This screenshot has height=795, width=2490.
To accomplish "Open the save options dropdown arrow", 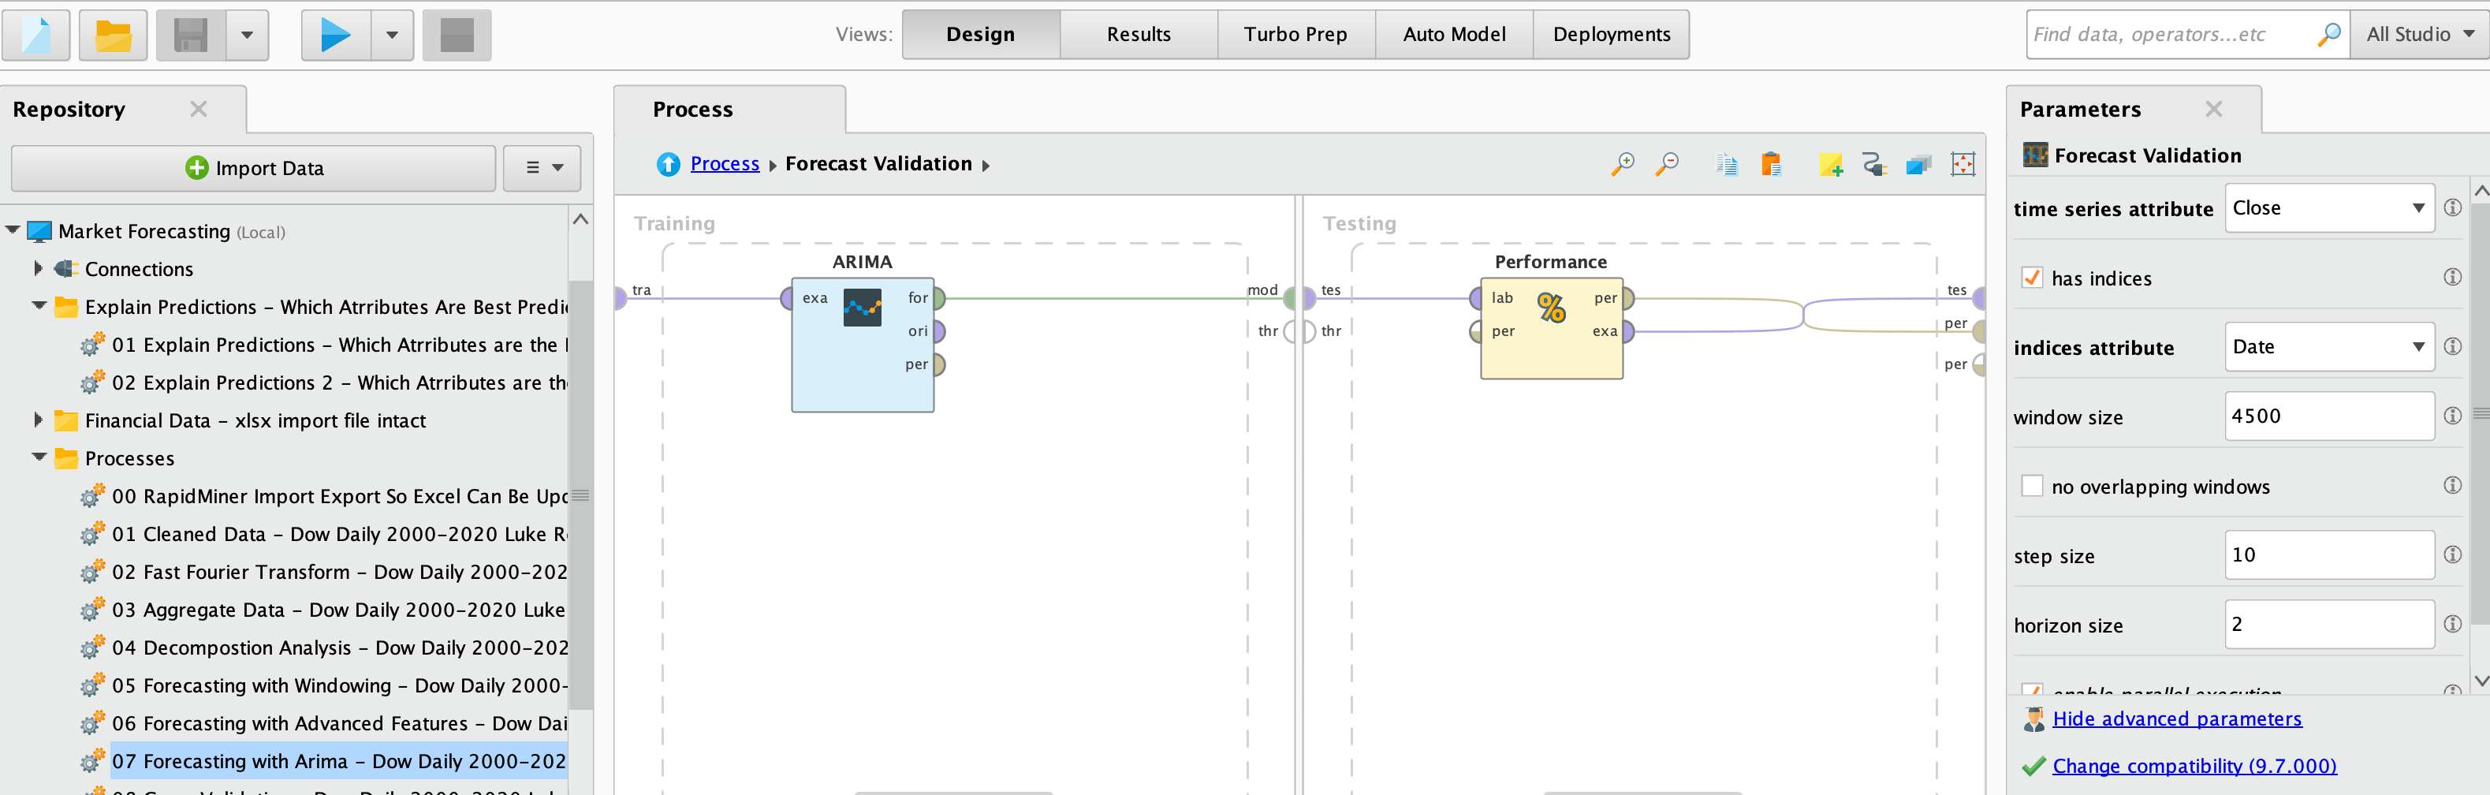I will coord(248,35).
